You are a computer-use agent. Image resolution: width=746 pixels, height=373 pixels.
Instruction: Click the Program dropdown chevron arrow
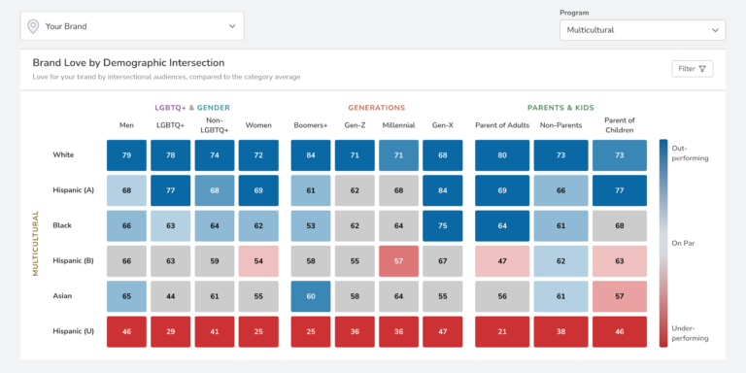pos(715,30)
